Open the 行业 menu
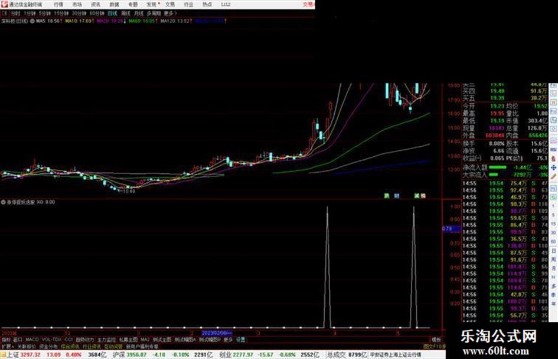Image resolution: width=558 pixels, height=359 pixels. tap(188, 5)
